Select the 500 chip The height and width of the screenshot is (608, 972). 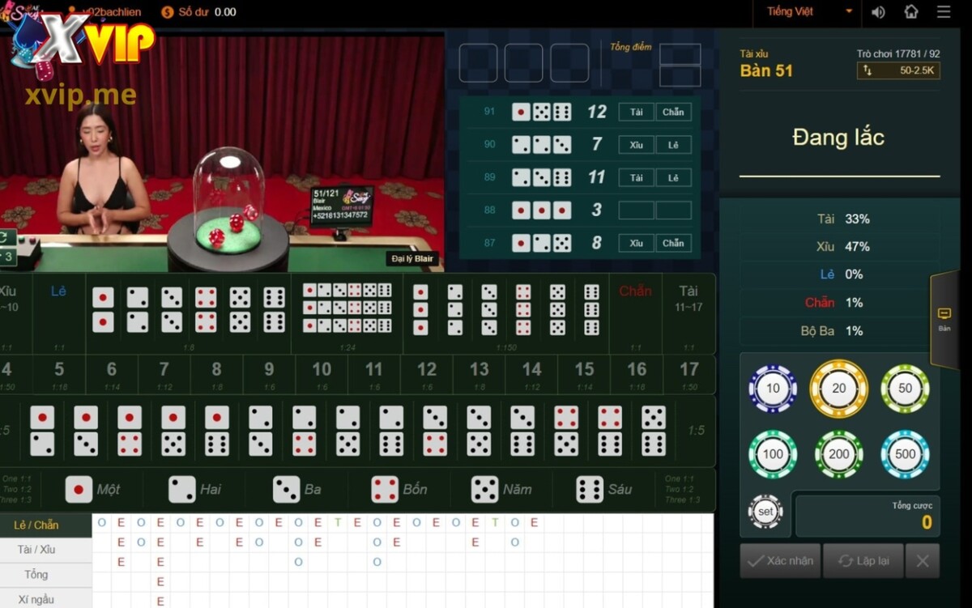coord(905,454)
